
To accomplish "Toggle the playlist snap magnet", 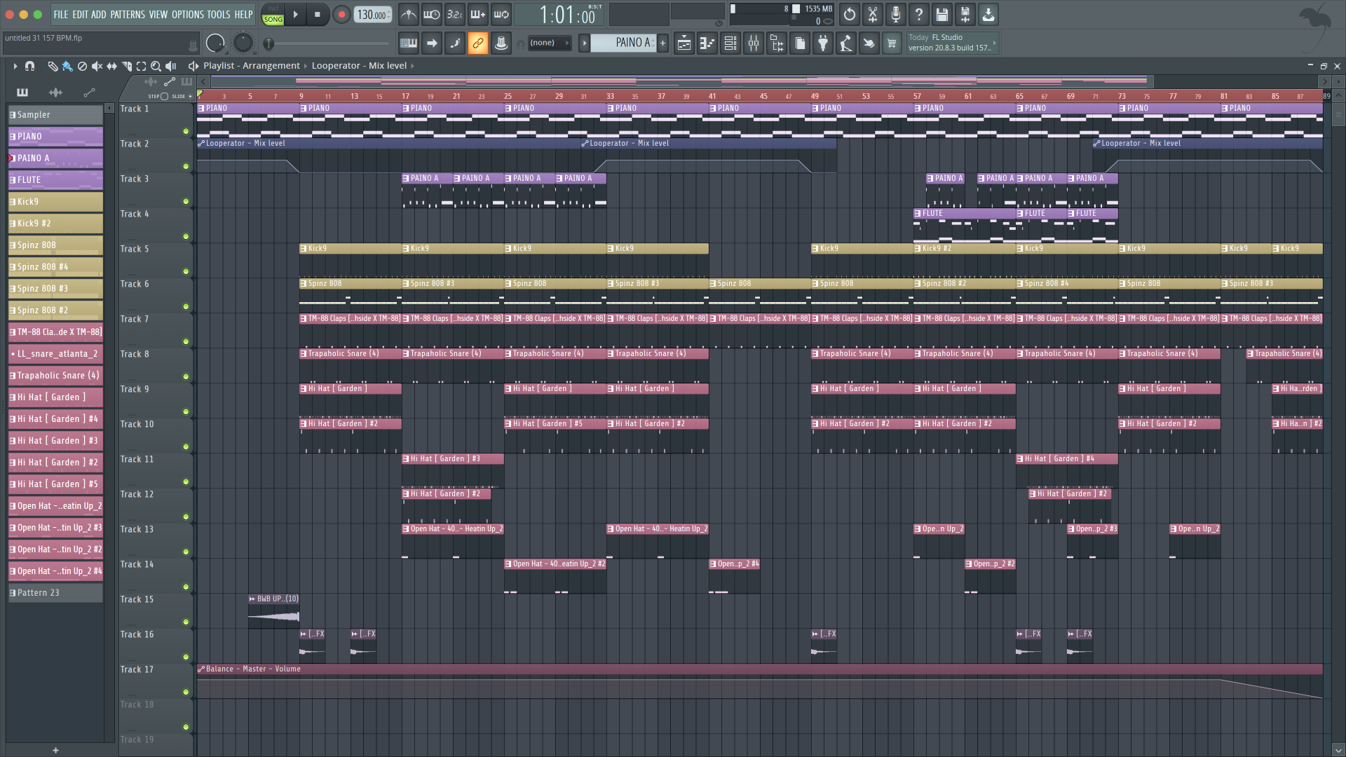I will coord(30,66).
